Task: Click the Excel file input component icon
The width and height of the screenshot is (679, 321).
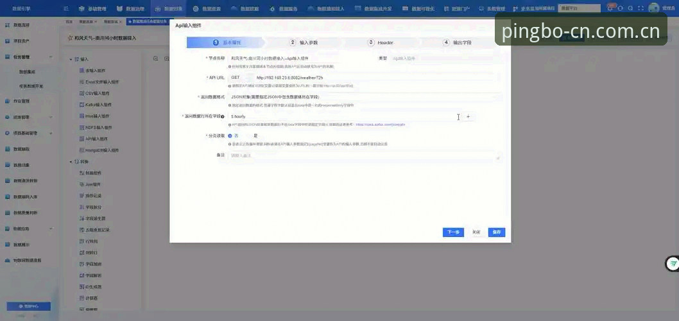Action: tap(82, 82)
